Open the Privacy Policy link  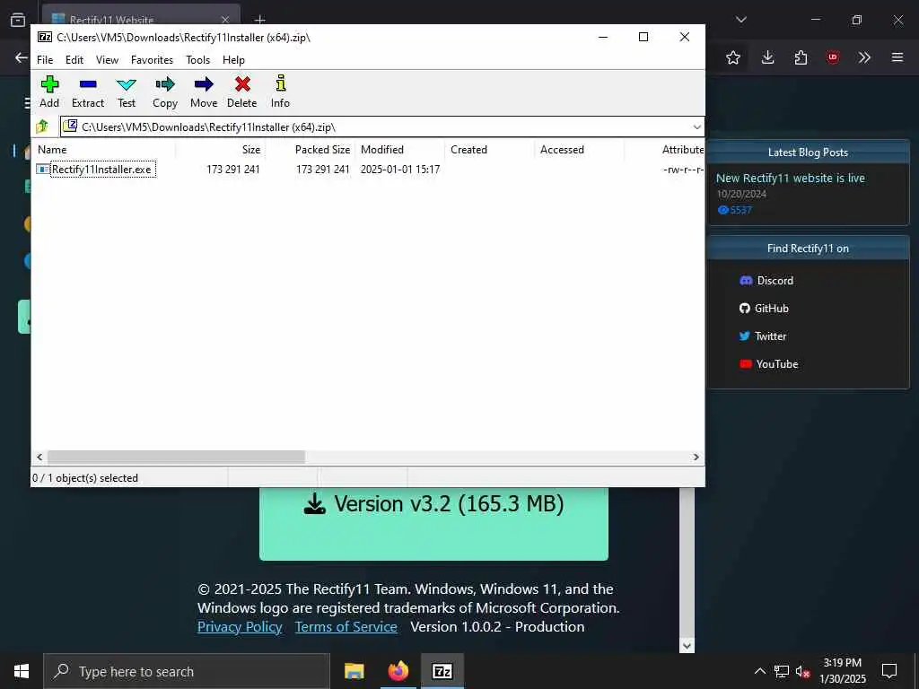240,627
